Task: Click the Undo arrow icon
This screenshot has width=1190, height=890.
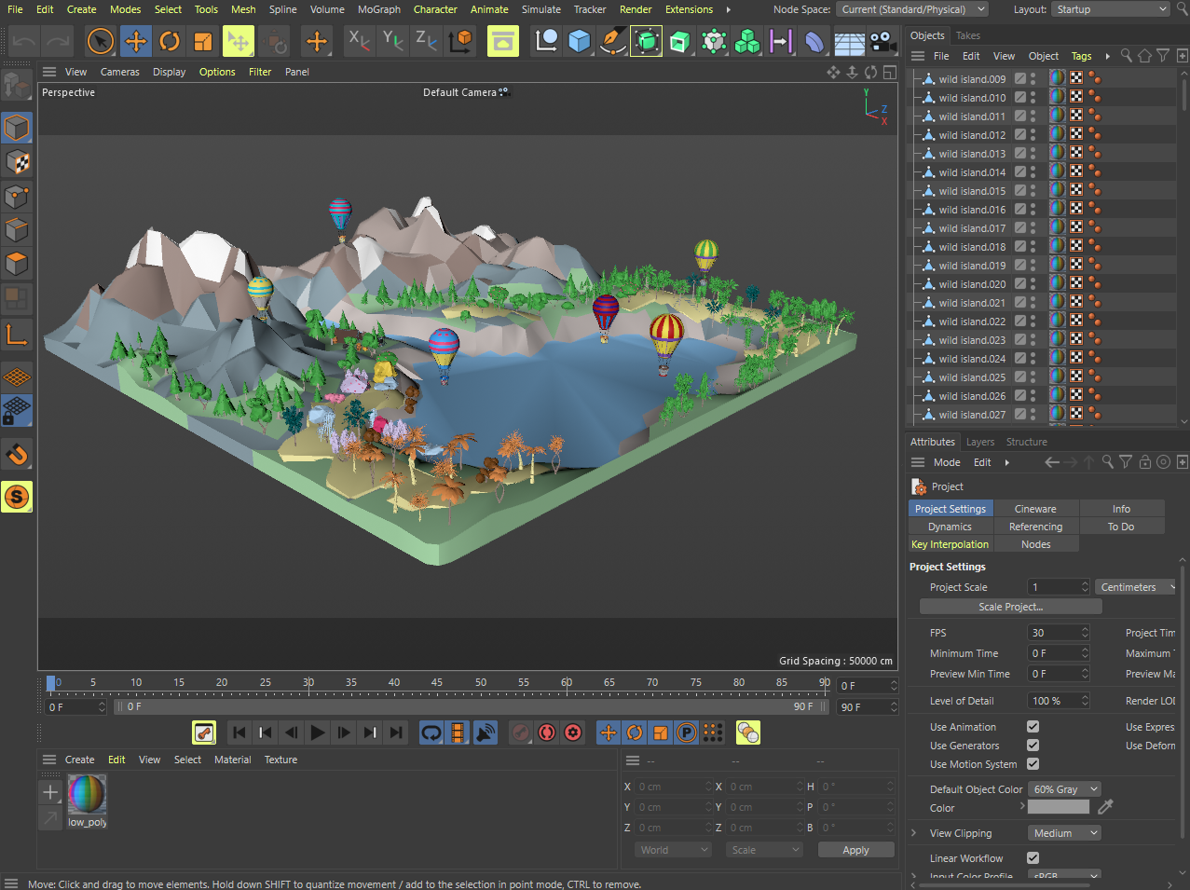Action: click(x=25, y=42)
